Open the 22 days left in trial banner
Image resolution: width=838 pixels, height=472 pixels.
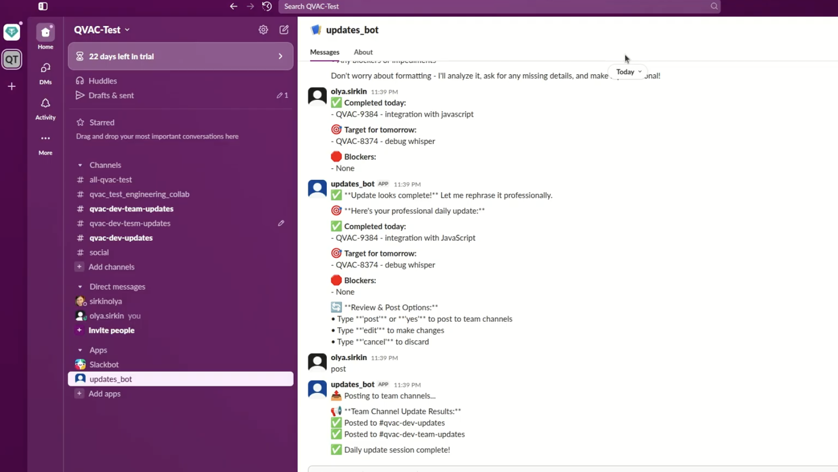click(x=180, y=56)
